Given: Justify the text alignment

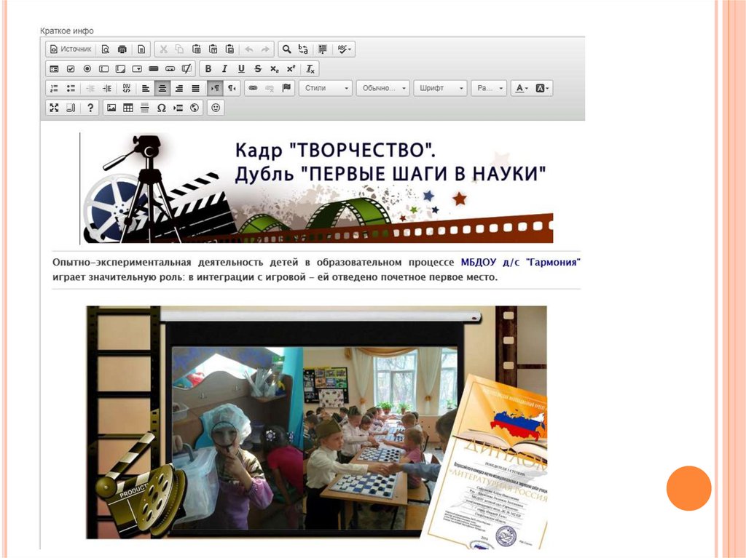Looking at the screenshot, I should (195, 88).
